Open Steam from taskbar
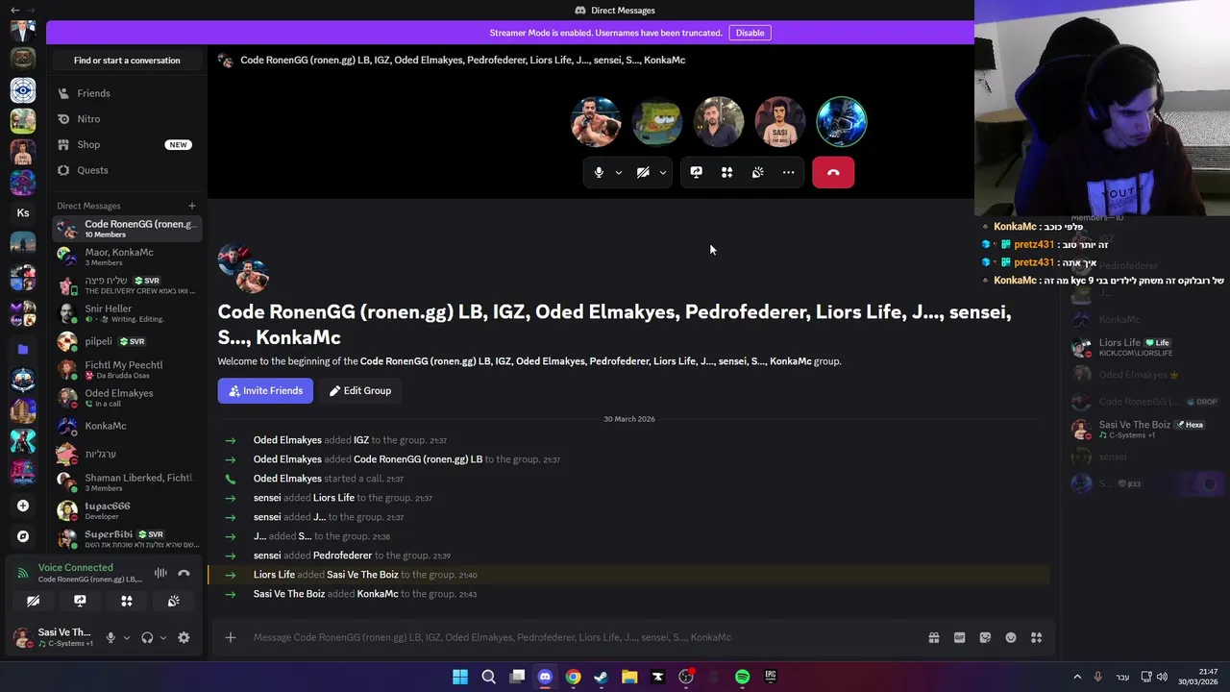This screenshot has width=1230, height=692. pyautogui.click(x=601, y=677)
